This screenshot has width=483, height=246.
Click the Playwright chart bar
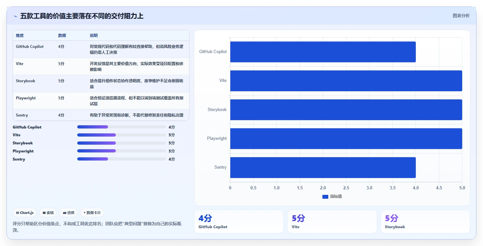[346, 139]
